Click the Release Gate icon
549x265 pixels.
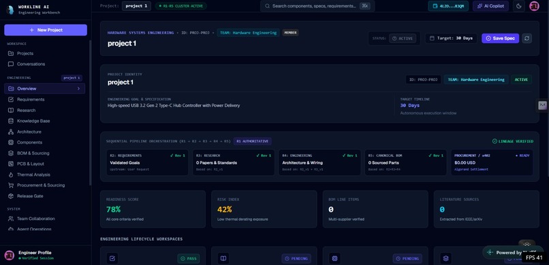coord(11,196)
